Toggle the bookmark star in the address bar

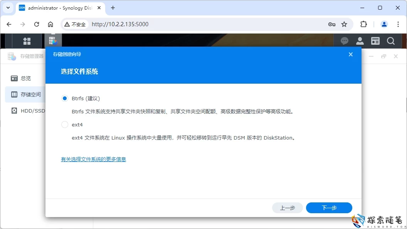tap(343, 24)
